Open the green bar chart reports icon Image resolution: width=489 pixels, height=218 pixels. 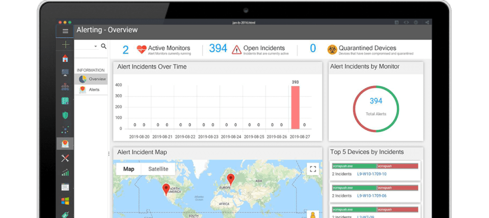pyautogui.click(x=65, y=172)
